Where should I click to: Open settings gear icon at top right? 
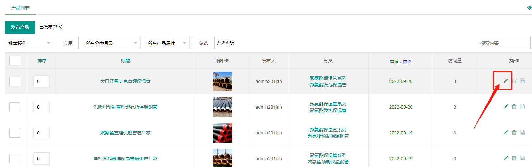coord(529,8)
